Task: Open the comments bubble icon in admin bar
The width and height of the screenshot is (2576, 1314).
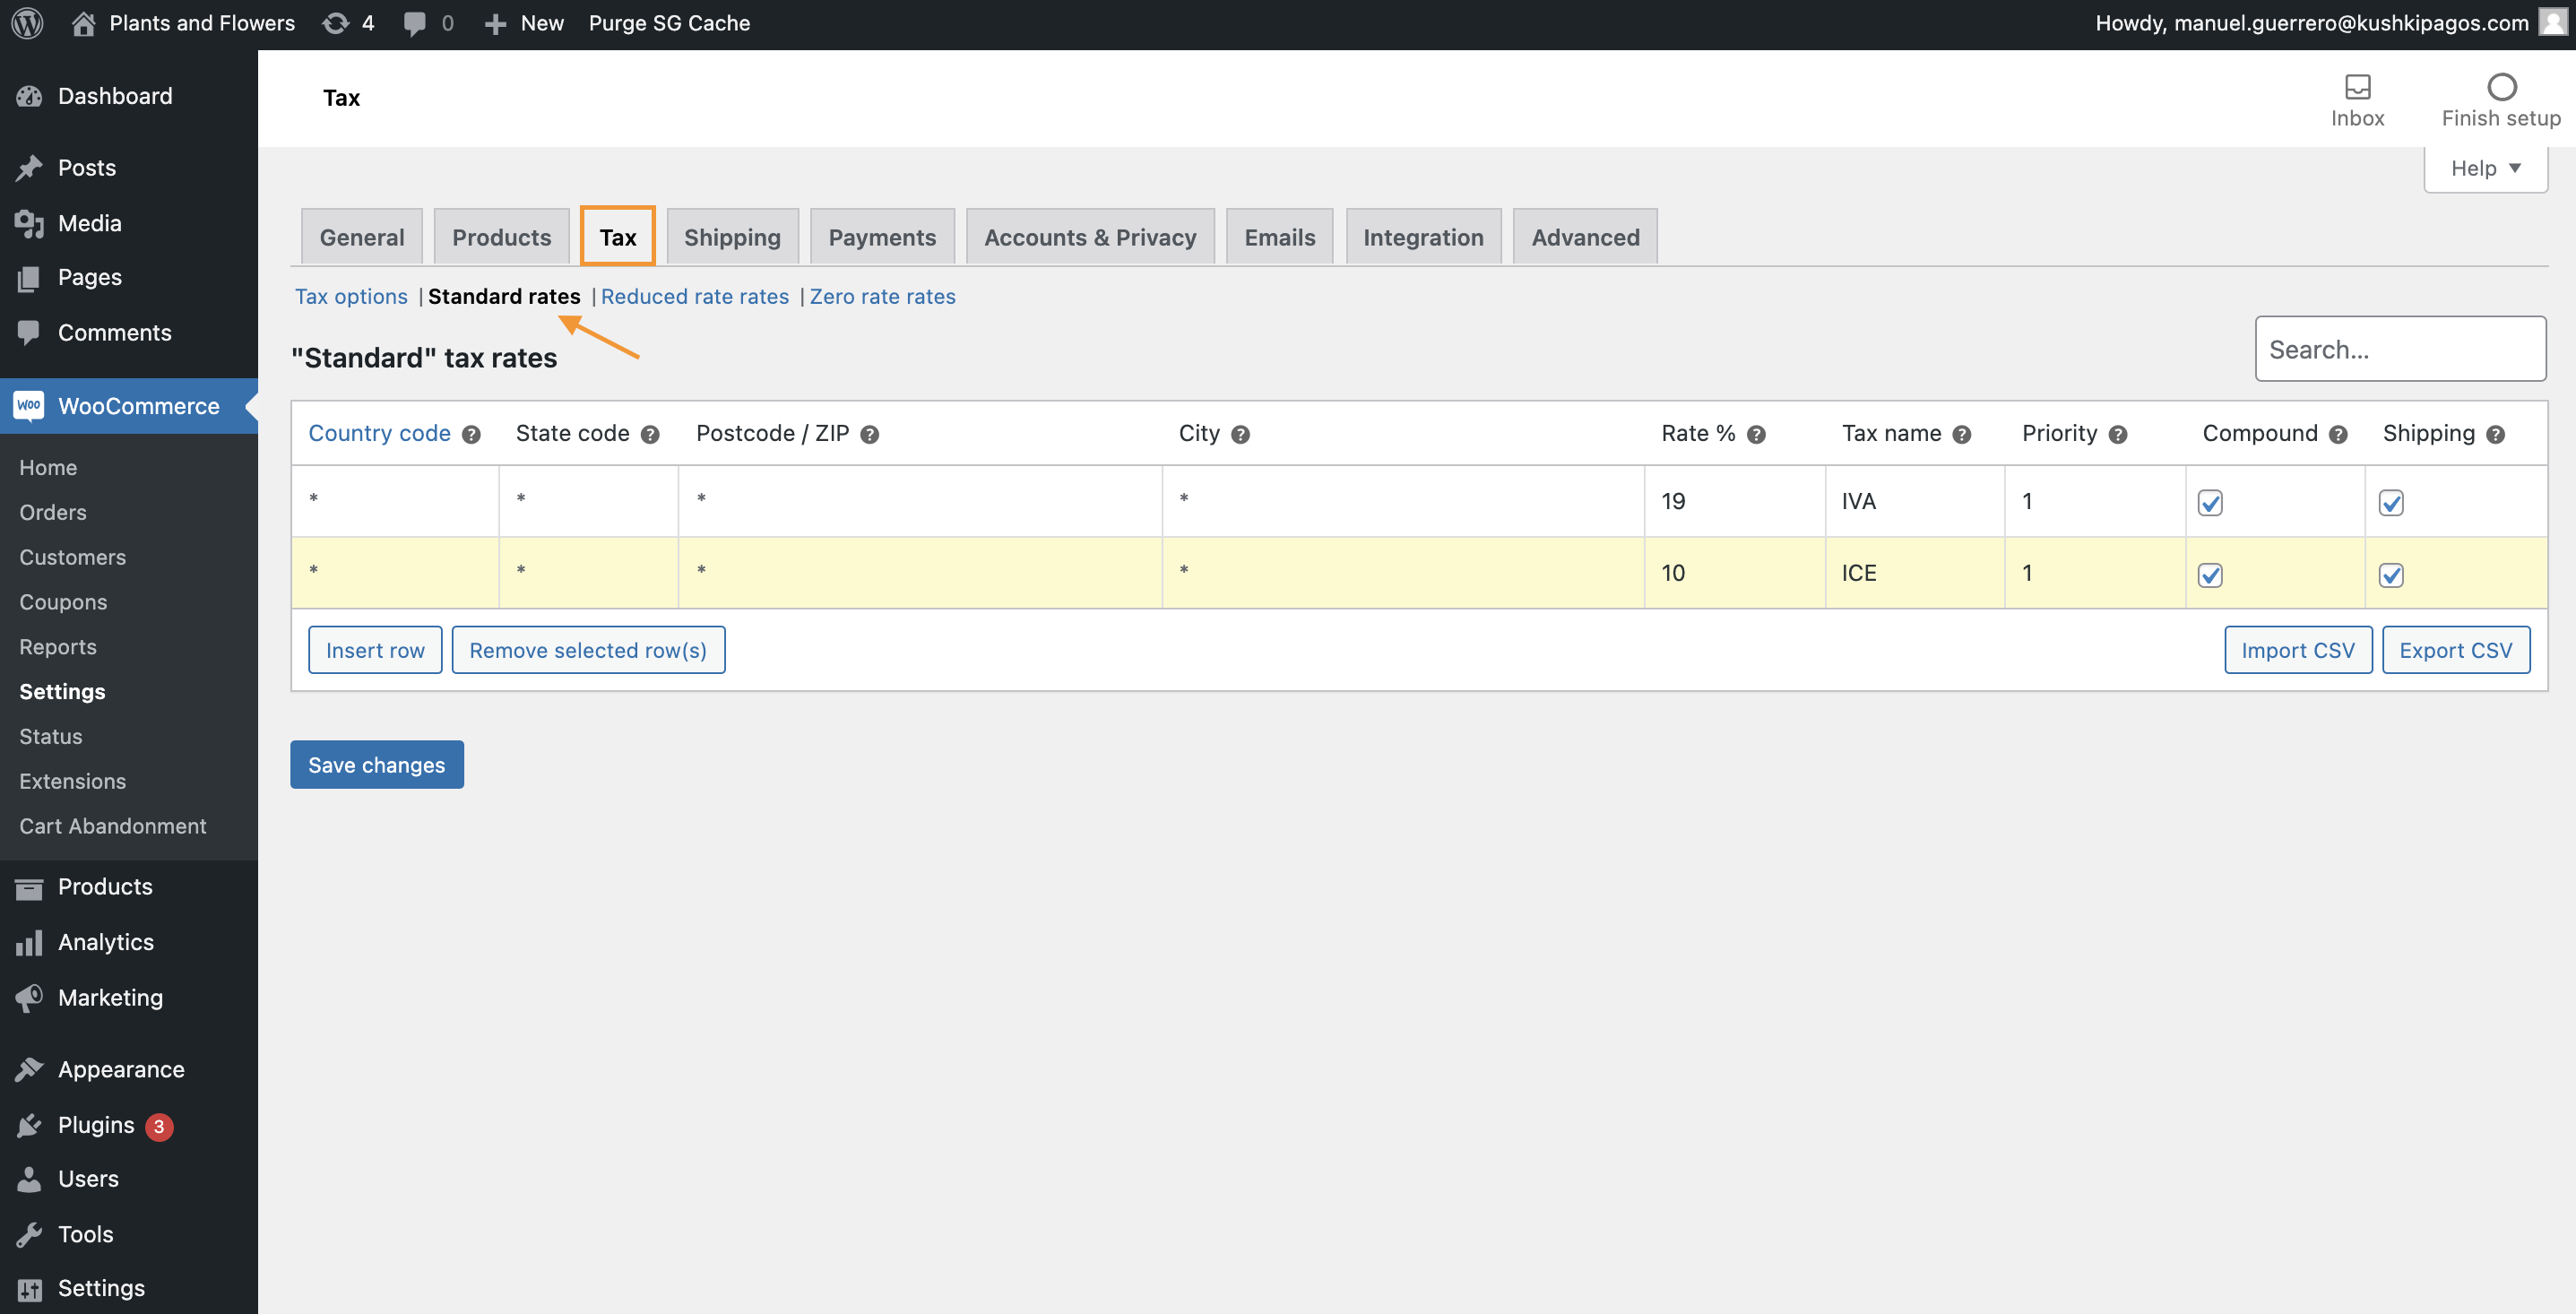Action: tap(414, 23)
